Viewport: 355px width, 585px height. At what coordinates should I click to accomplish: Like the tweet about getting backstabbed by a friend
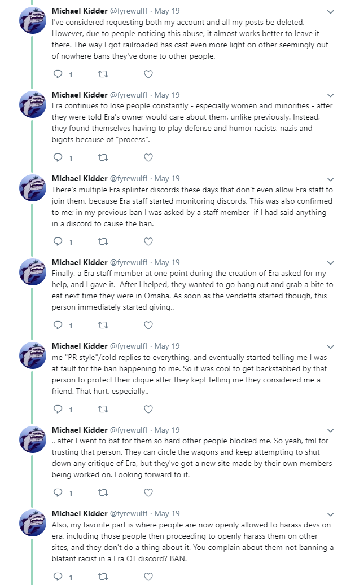click(x=148, y=409)
